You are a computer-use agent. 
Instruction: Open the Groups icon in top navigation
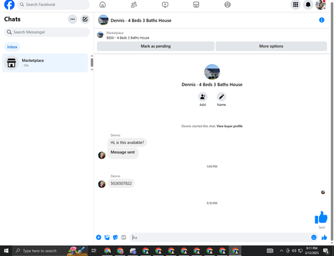click(x=227, y=5)
